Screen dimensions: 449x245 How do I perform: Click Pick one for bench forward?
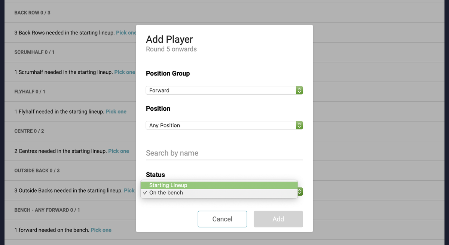pyautogui.click(x=101, y=230)
